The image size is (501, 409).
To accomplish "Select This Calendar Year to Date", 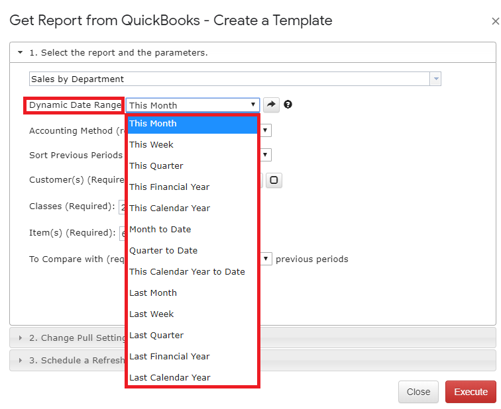I will 192,272.
